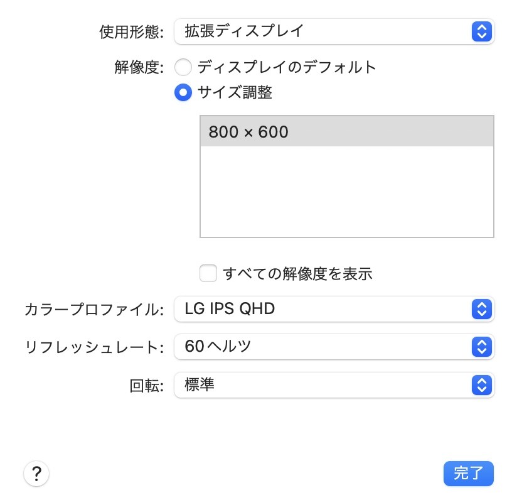
Task: Click the すべての解像度を表示 label text
Action: point(297,274)
